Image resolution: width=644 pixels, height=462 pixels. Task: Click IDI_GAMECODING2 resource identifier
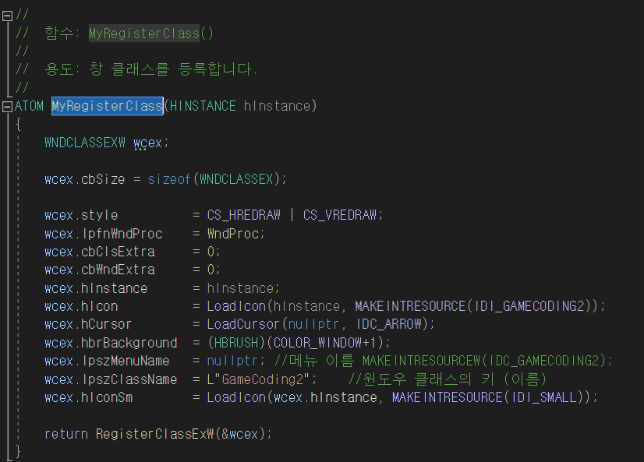point(529,306)
